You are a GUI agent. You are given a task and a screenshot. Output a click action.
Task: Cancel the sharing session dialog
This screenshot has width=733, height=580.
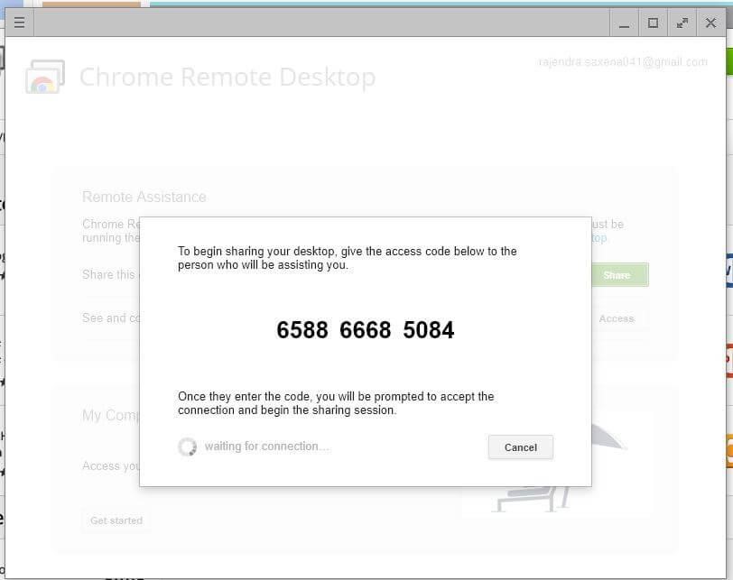521,447
